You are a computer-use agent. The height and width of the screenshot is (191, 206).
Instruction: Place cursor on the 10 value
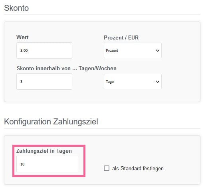click(x=22, y=164)
